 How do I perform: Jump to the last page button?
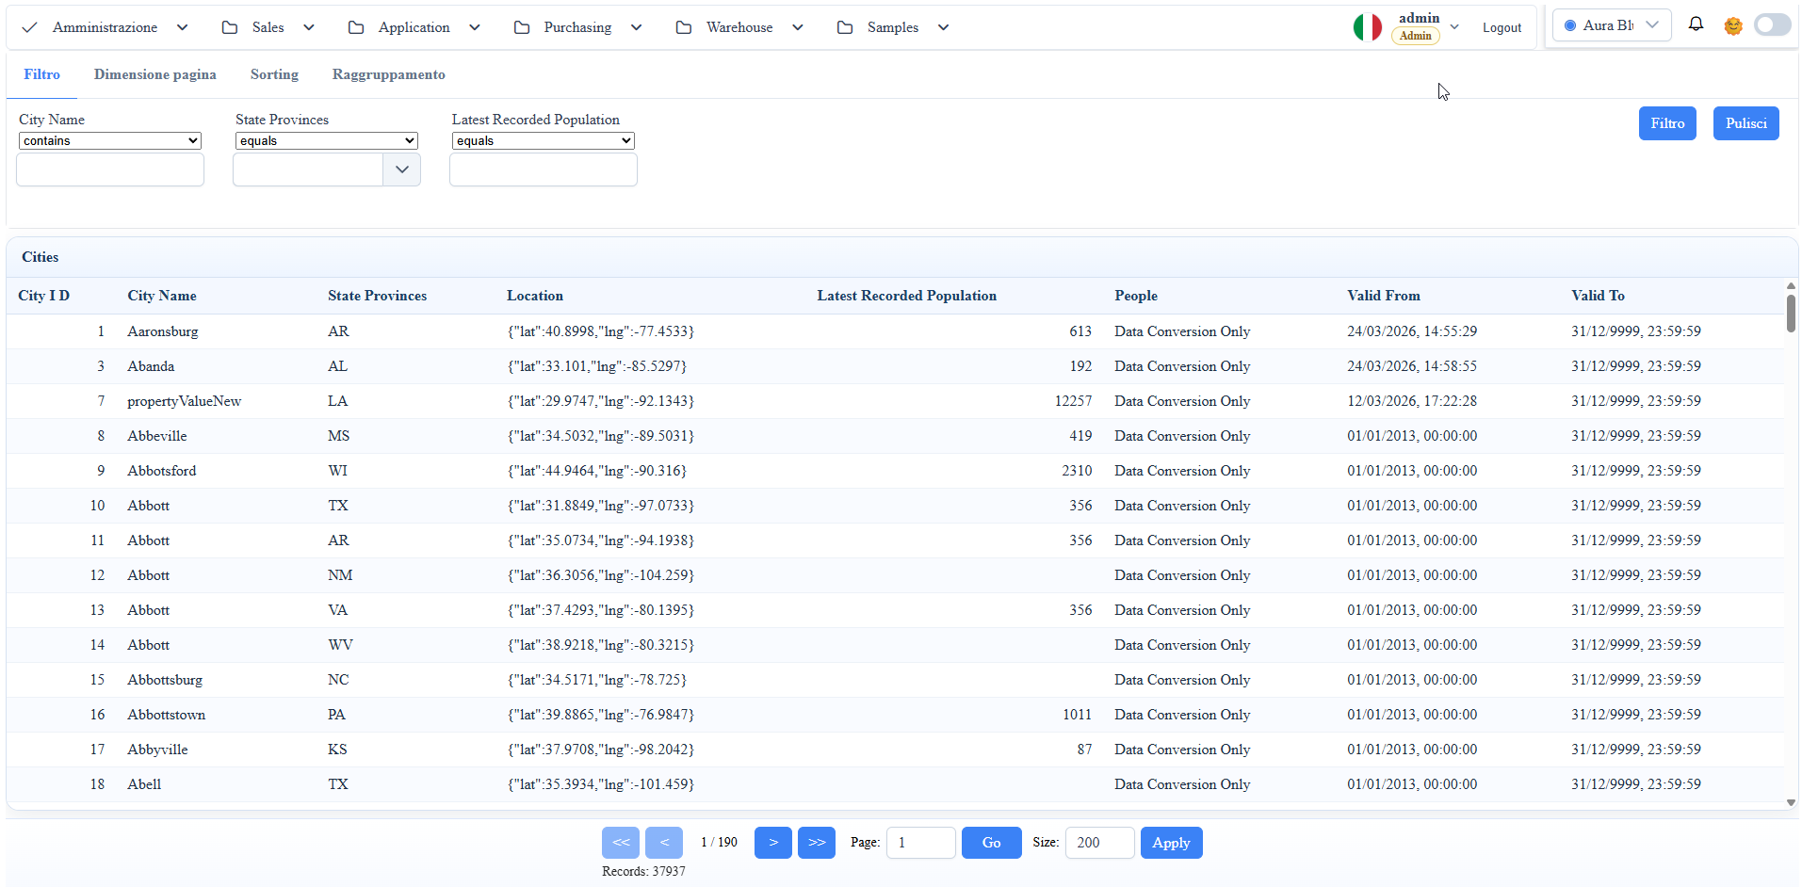pos(817,843)
